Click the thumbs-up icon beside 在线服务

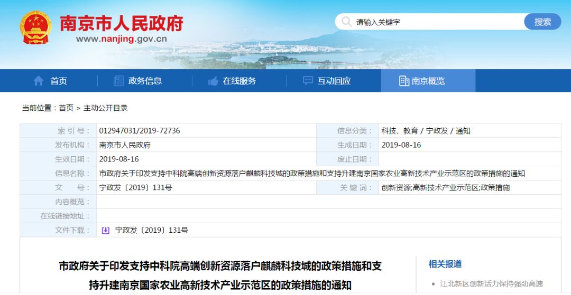coord(213,81)
